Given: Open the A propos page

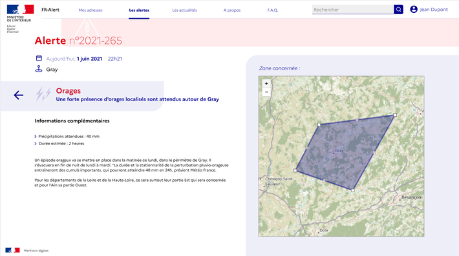Looking at the screenshot, I should 232,10.
